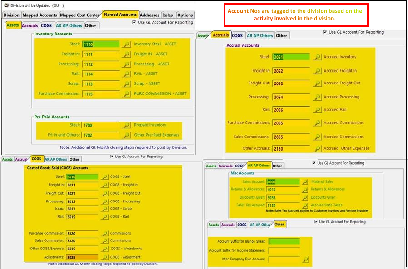Image resolution: width=408 pixels, height=269 pixels.
Task: Toggle Use GL Account checkbox above Misc Accounts
Action: [x=314, y=163]
